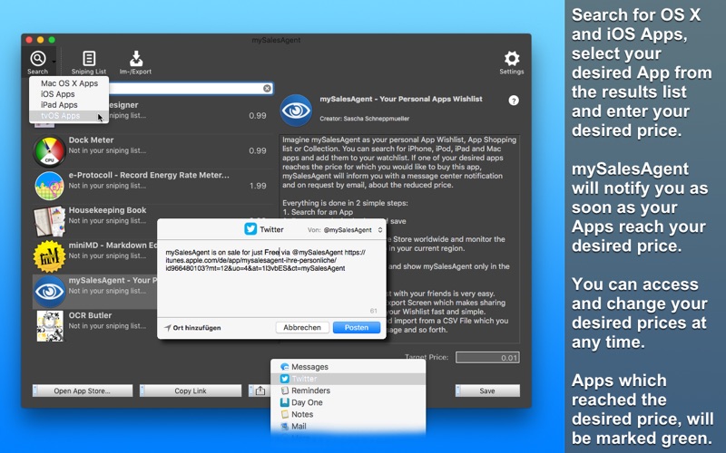This screenshot has width=726, height=453.
Task: Choose iOS Apps from the search menu
Action: [69, 94]
